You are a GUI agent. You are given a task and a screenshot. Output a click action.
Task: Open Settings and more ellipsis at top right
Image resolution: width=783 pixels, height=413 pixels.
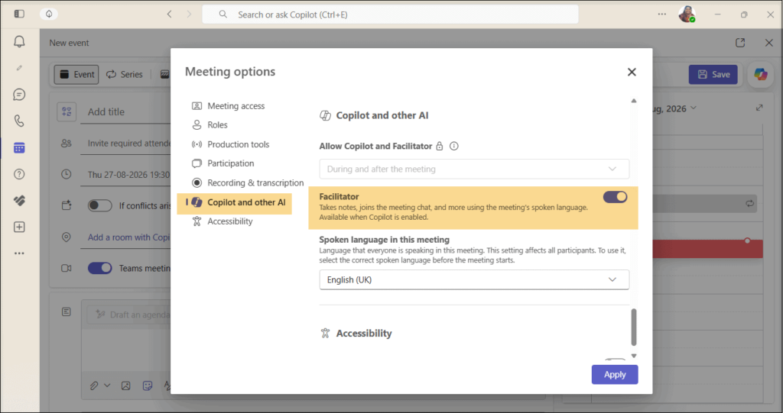point(661,14)
